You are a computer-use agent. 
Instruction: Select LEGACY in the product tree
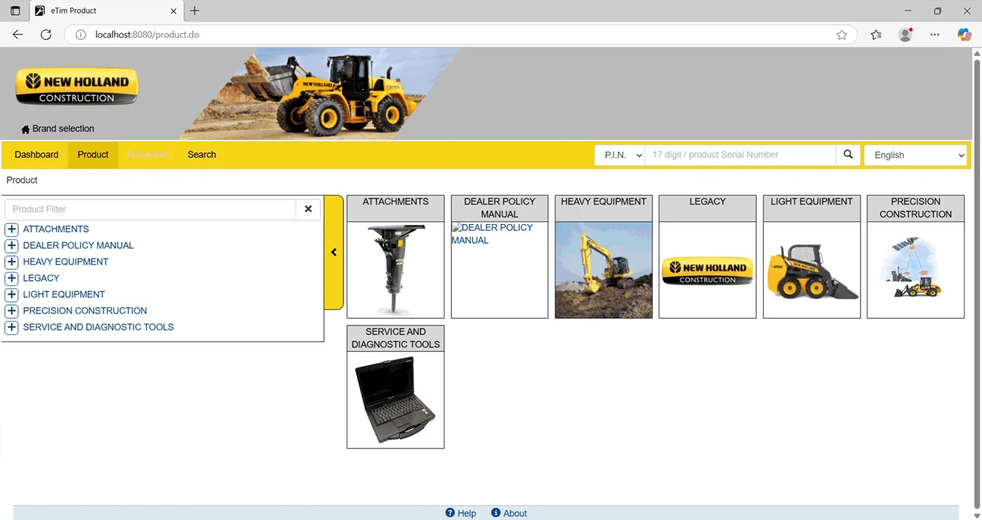(x=41, y=278)
